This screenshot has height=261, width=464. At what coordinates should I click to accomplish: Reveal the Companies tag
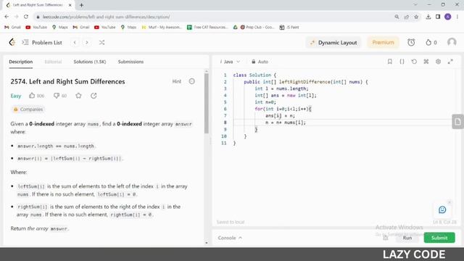28,109
